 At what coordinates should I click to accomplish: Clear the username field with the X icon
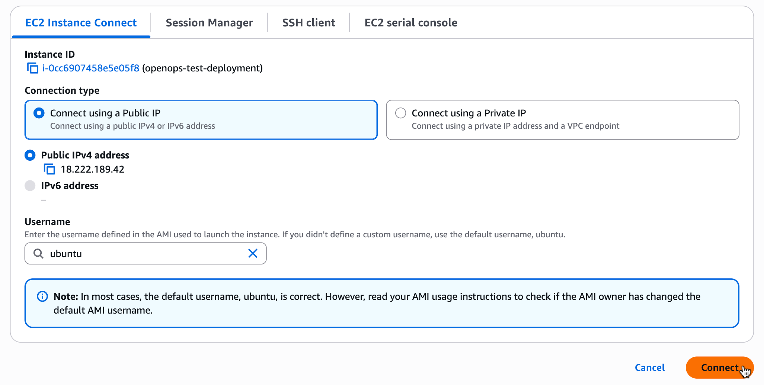click(253, 253)
